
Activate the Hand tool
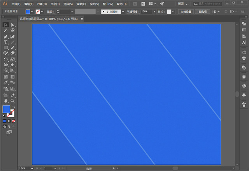click(x=6, y=101)
